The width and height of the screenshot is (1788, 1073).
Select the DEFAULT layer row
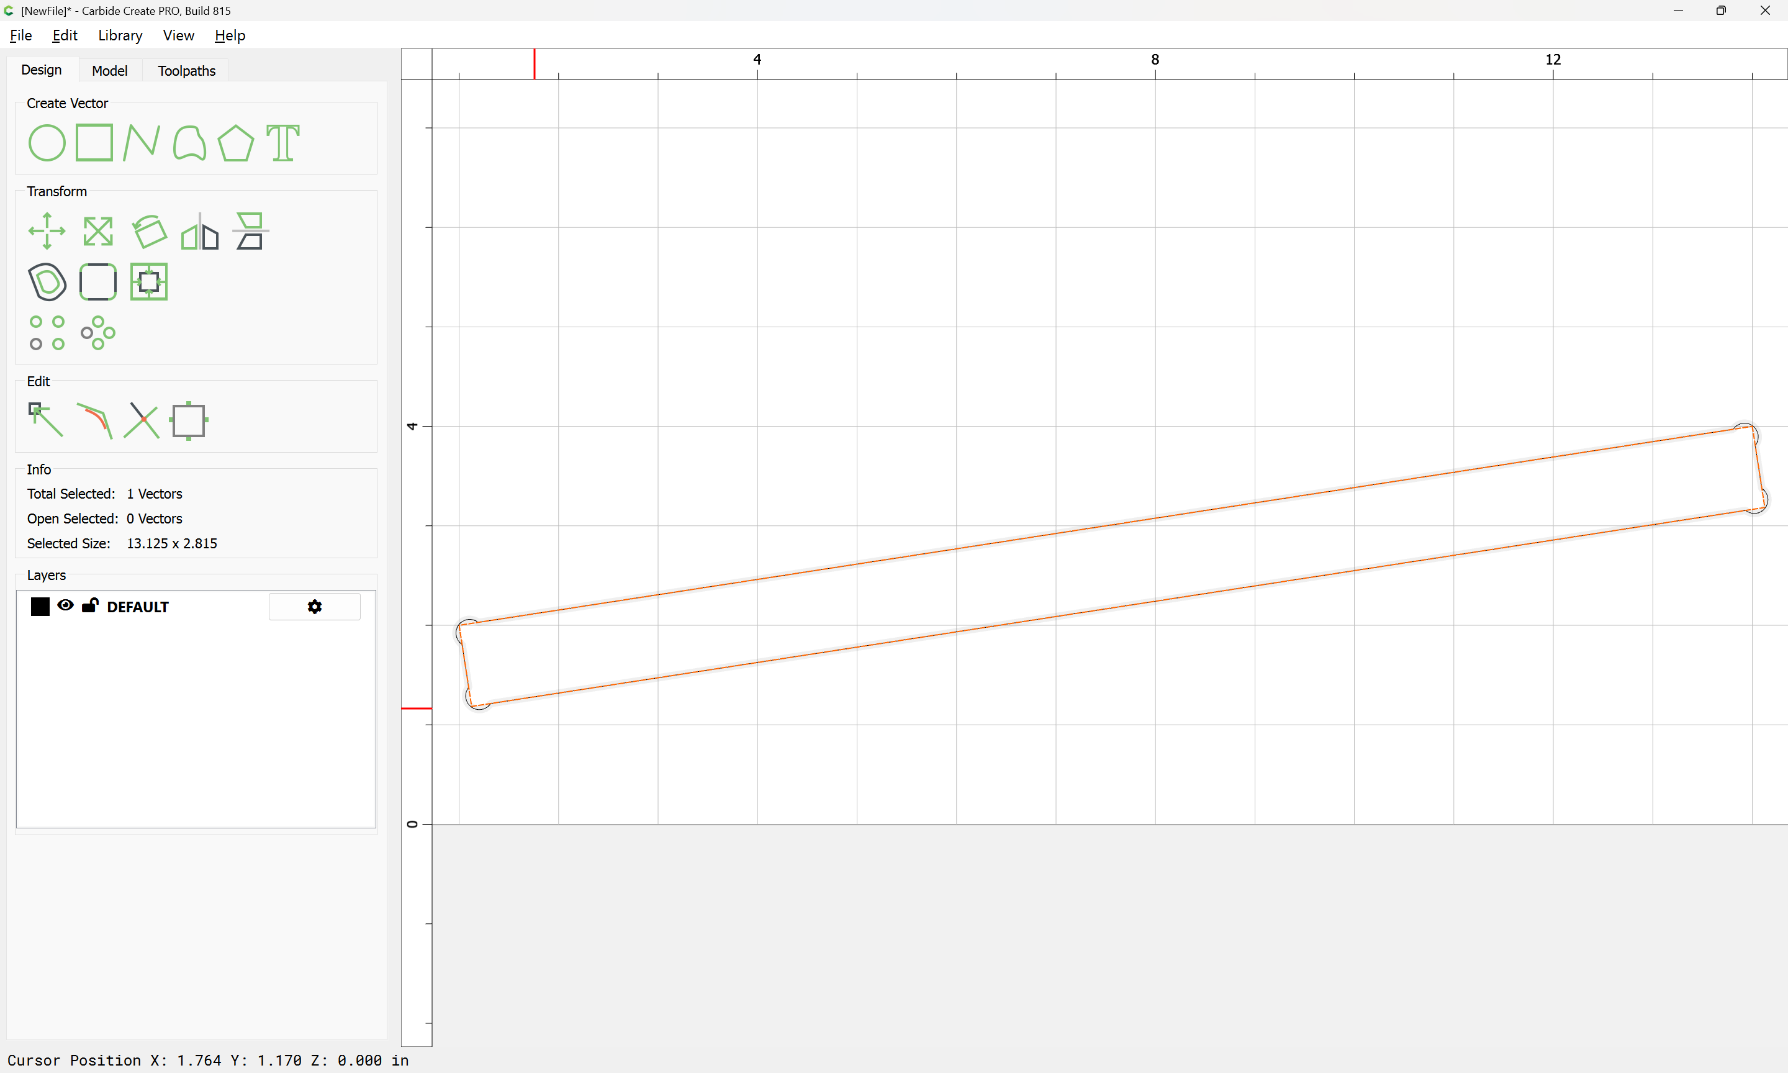tap(195, 607)
